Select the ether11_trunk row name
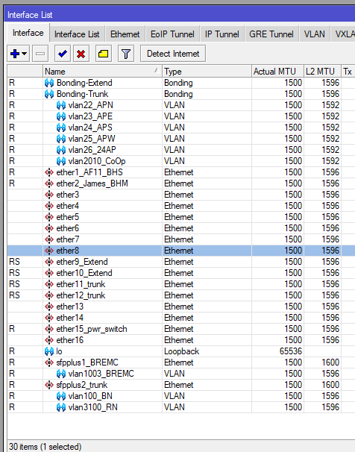Image resolution: width=355 pixels, height=452 pixels. [x=81, y=284]
